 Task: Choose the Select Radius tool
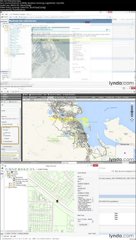(x=60, y=97)
